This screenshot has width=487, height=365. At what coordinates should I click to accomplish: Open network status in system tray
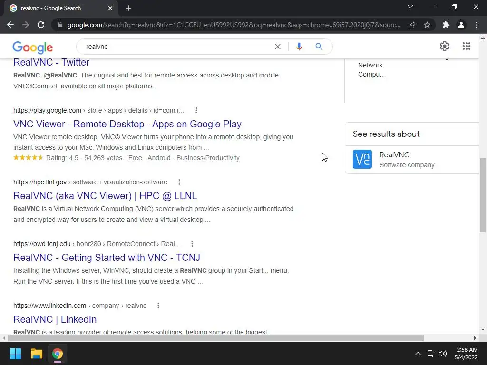tap(431, 354)
